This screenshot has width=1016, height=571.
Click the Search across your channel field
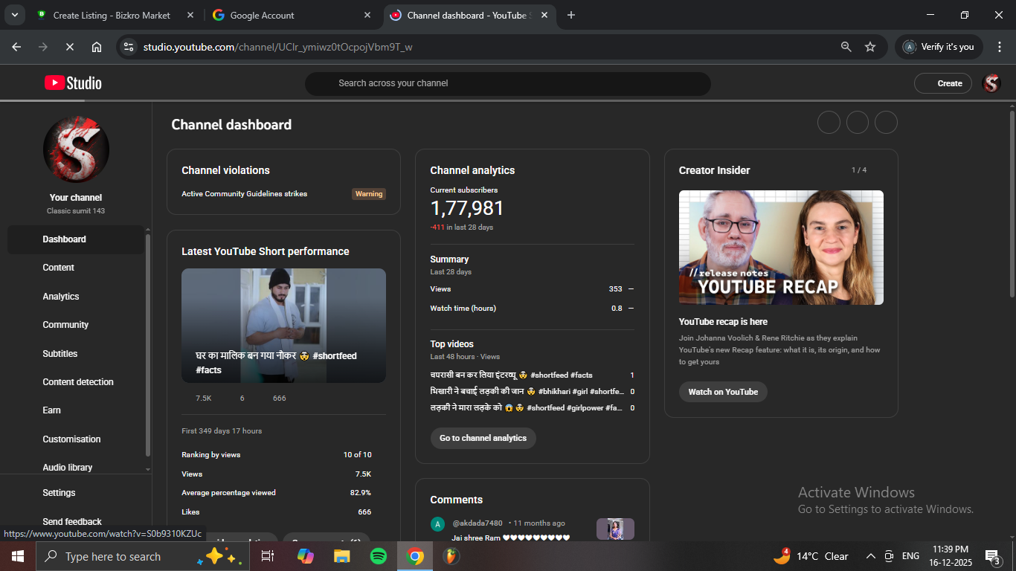(507, 83)
